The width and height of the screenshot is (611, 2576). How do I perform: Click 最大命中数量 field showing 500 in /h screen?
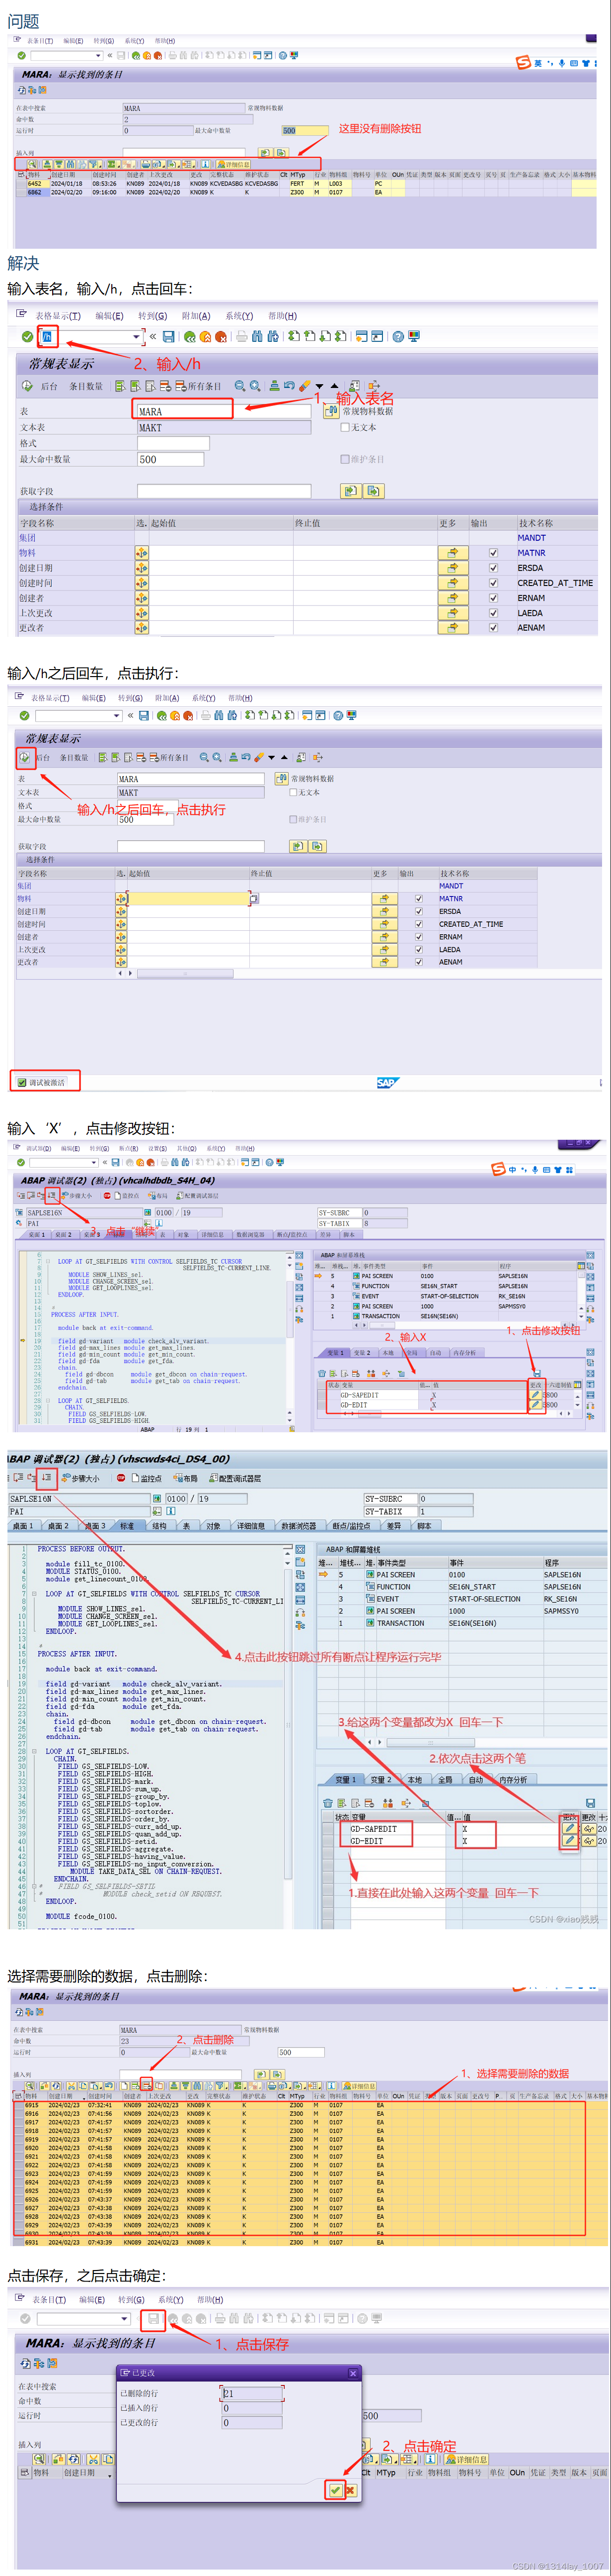(x=171, y=459)
